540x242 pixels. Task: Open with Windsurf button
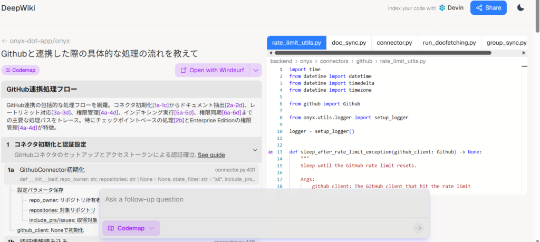coord(211,70)
